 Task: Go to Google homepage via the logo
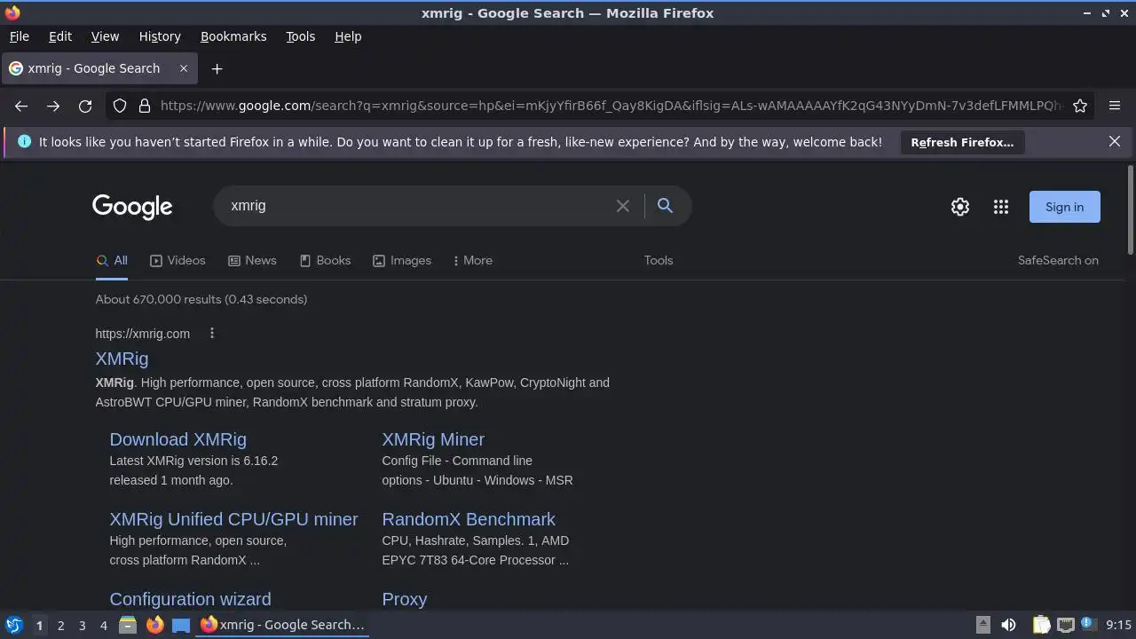coord(132,207)
